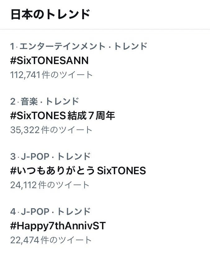210x255 pixels.
Task: Select the 3 · J-POP · トレンド category label
Action: pyautogui.click(x=50, y=157)
